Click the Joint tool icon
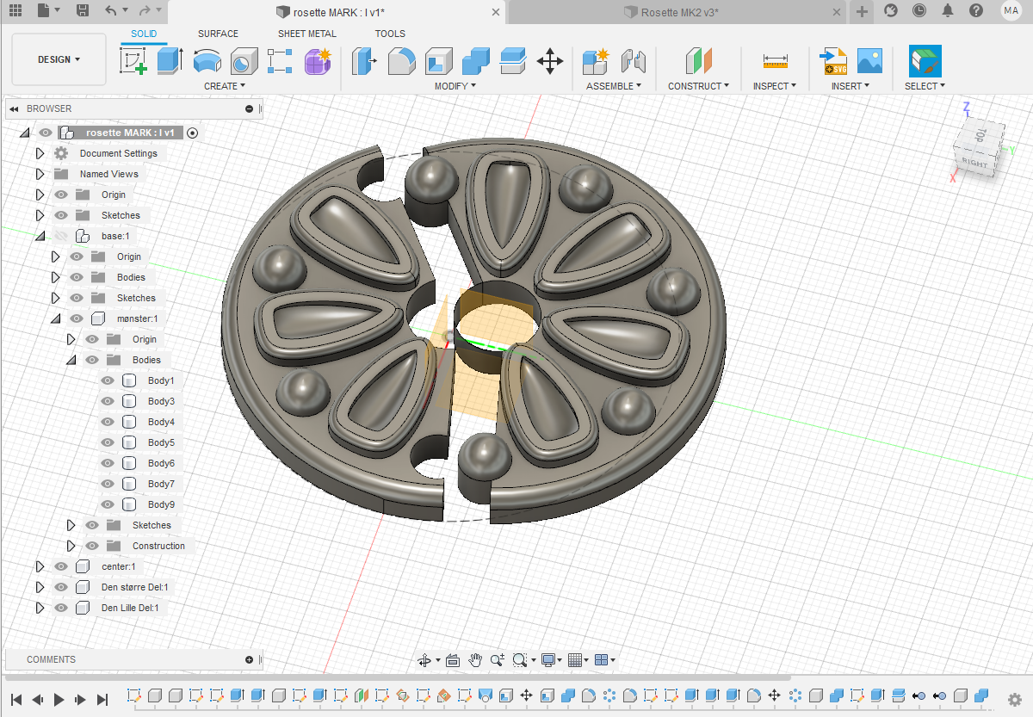This screenshot has width=1033, height=717. [633, 61]
